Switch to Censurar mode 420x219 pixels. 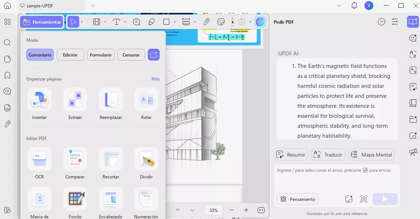pyautogui.click(x=131, y=55)
